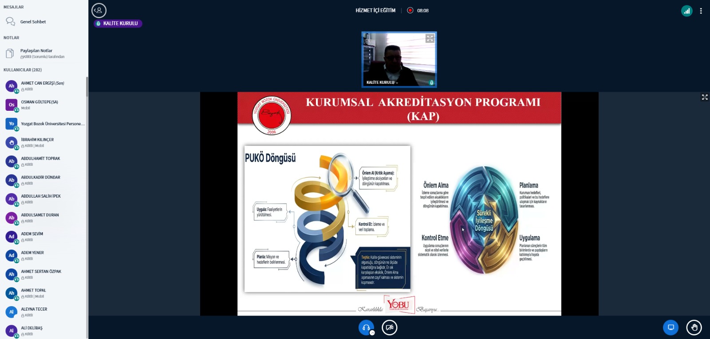
Task: Click OSMAN GÜLTEPE's avatar icon
Action: [12, 105]
